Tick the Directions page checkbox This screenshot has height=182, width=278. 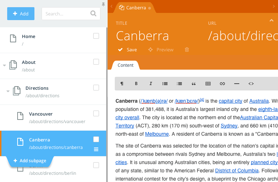click(x=96, y=88)
